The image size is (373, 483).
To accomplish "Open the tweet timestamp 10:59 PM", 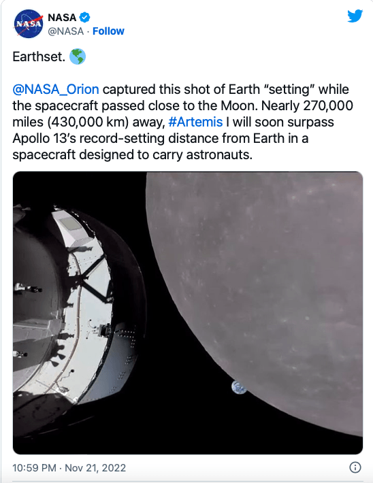I will click(x=34, y=467).
